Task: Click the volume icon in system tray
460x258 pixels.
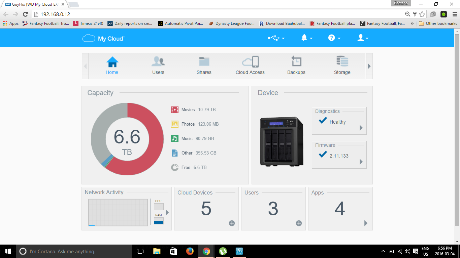Action: [x=407, y=251]
